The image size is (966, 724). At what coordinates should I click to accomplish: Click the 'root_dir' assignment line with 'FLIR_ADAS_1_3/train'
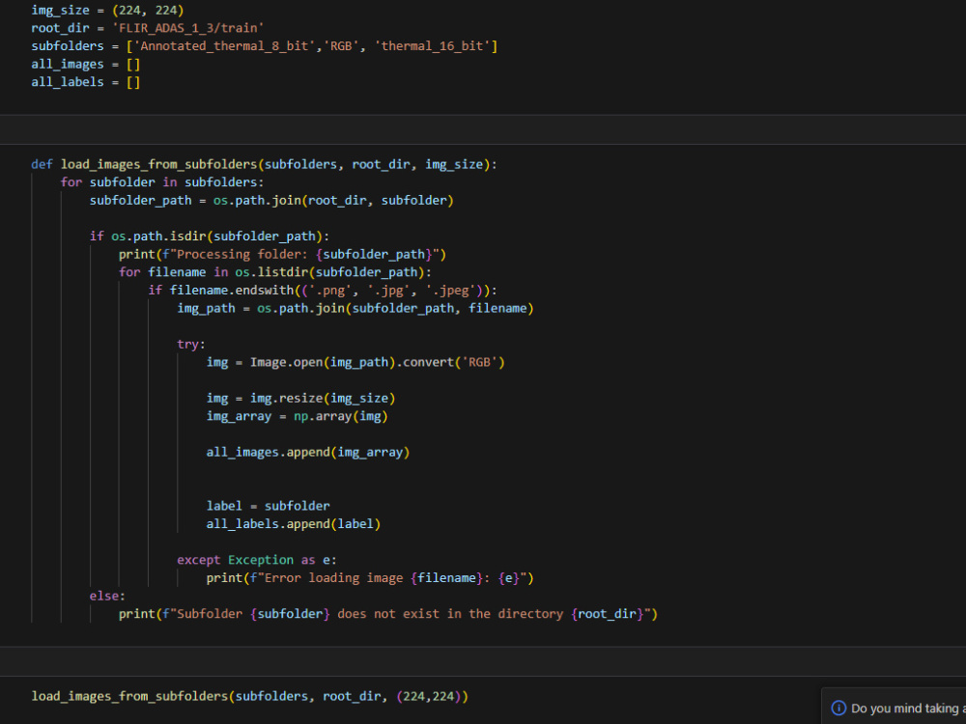(x=147, y=28)
